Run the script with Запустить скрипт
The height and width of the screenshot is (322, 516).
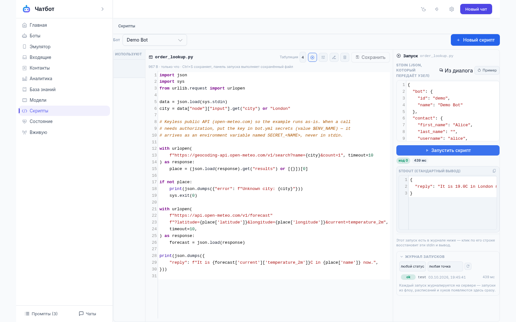tap(448, 150)
